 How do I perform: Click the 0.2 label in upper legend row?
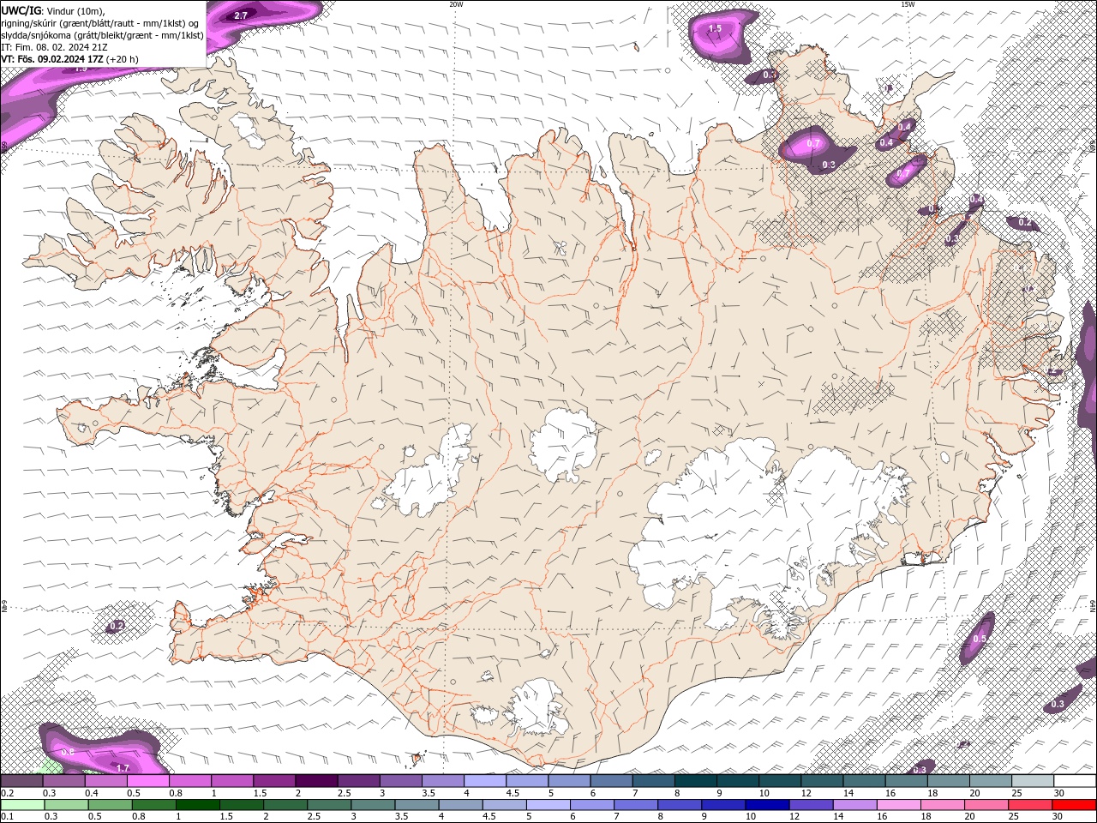[x=6, y=793]
